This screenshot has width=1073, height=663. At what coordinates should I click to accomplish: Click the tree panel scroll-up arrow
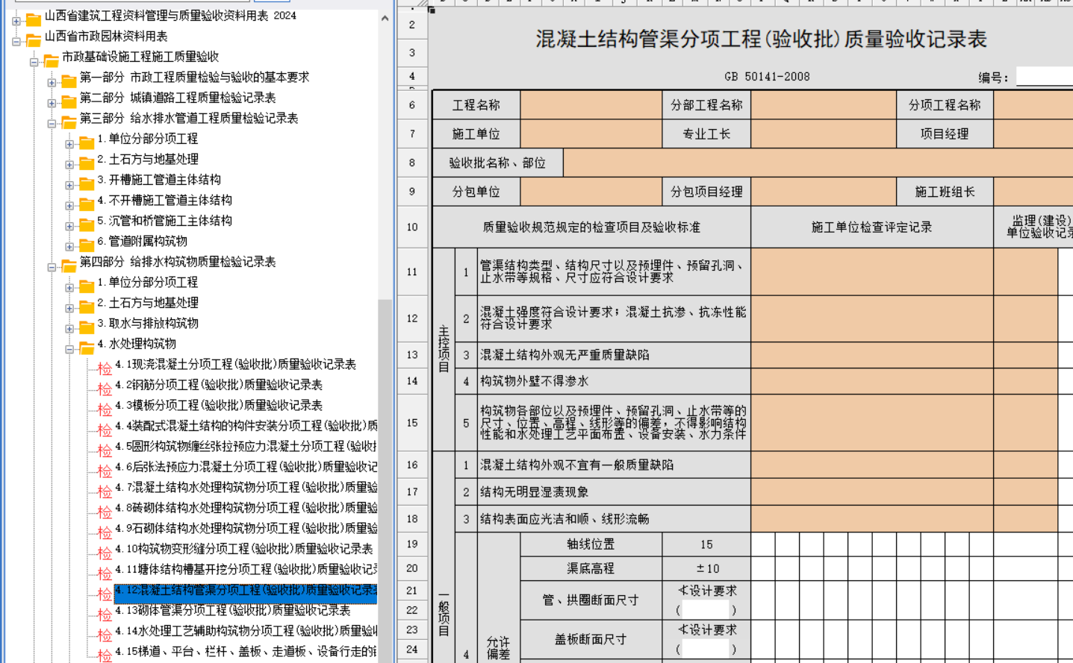pyautogui.click(x=385, y=18)
